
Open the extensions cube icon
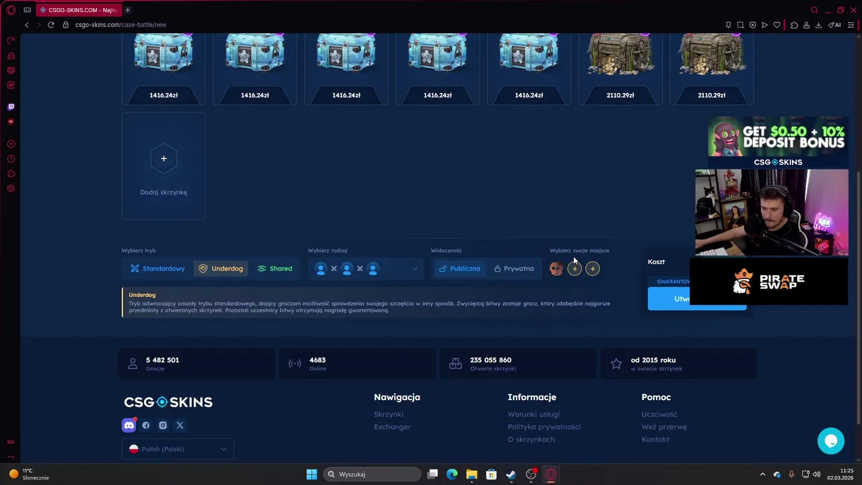pyautogui.click(x=794, y=25)
